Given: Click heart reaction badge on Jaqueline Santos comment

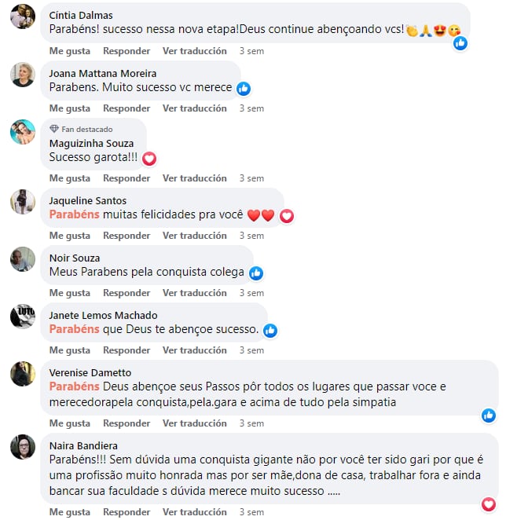Looking at the screenshot, I should click(287, 216).
